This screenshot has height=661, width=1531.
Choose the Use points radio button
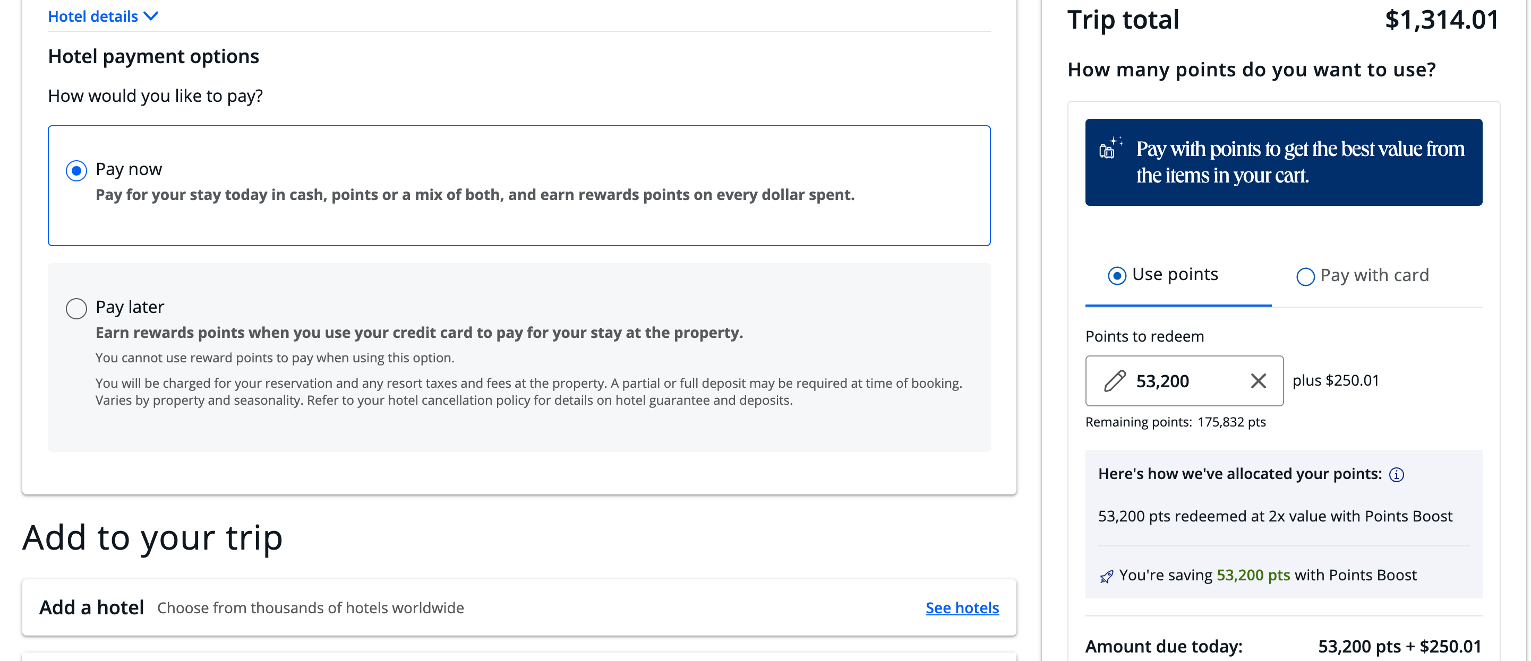pyautogui.click(x=1117, y=275)
